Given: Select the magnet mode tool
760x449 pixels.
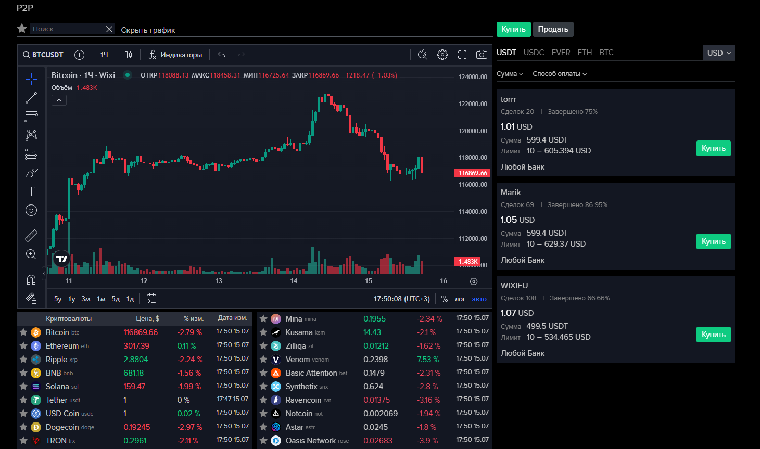Looking at the screenshot, I should [31, 280].
